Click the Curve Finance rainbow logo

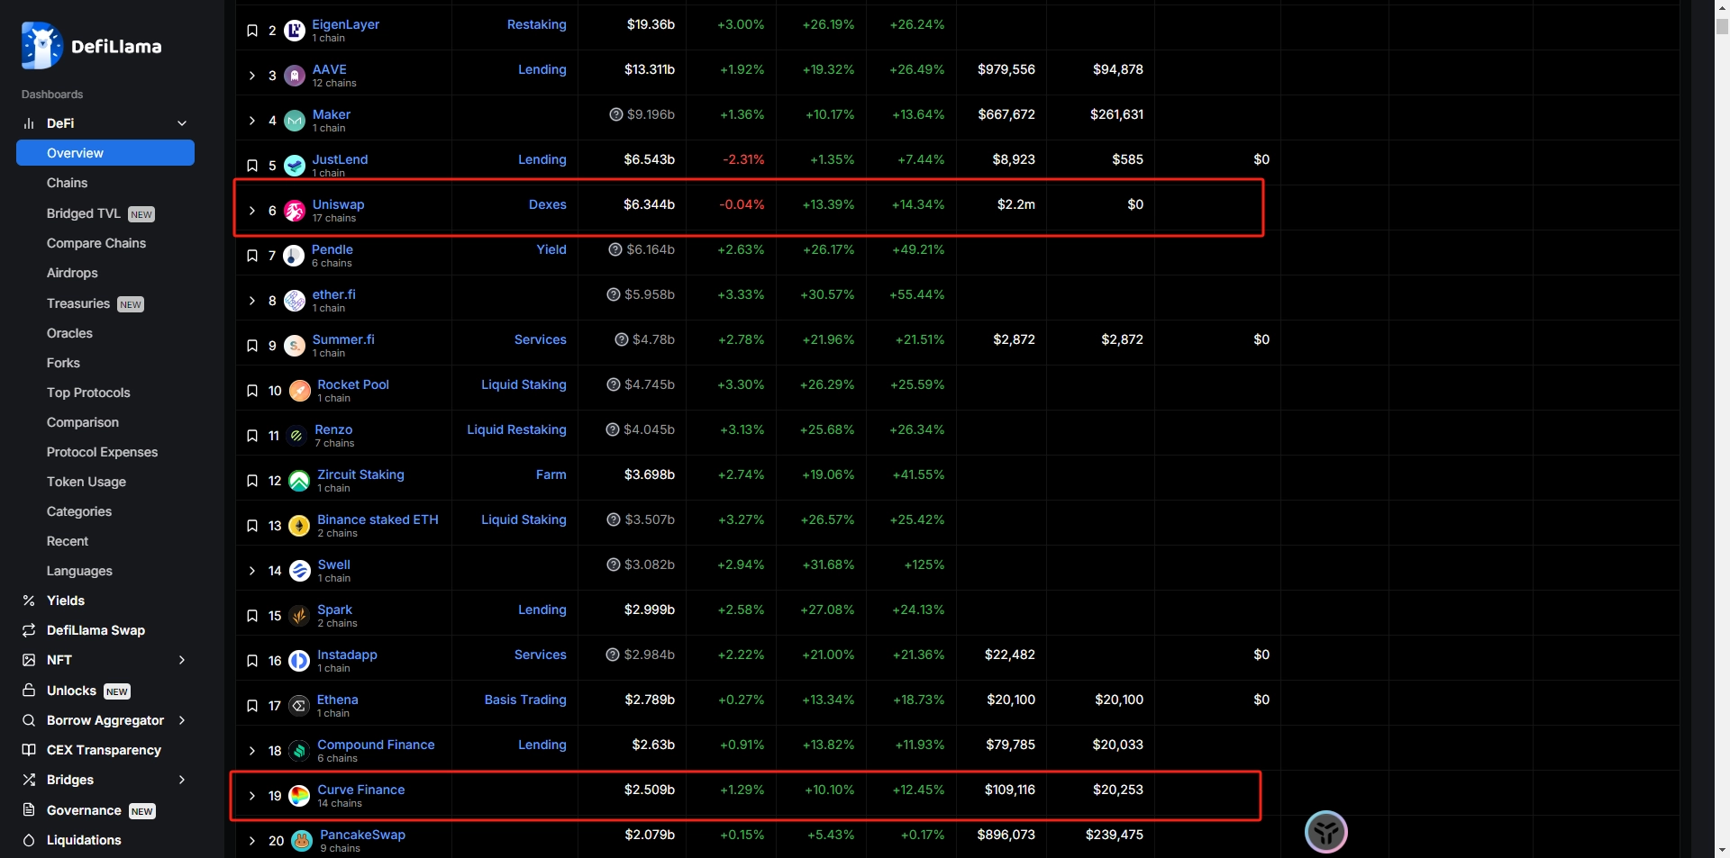point(299,796)
